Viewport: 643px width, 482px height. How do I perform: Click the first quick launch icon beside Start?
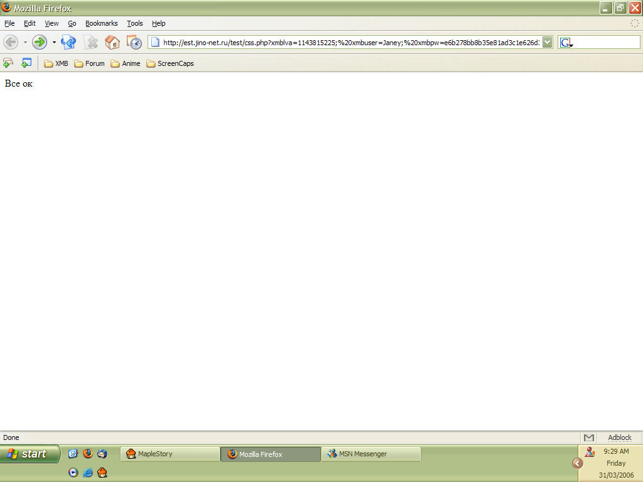(73, 453)
